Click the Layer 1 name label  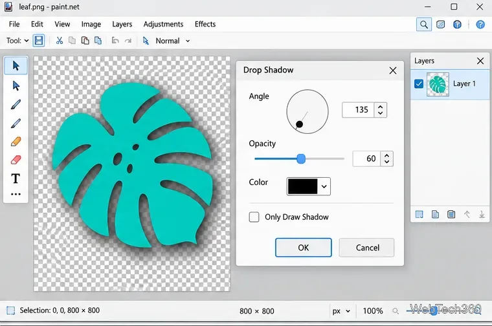click(x=464, y=83)
